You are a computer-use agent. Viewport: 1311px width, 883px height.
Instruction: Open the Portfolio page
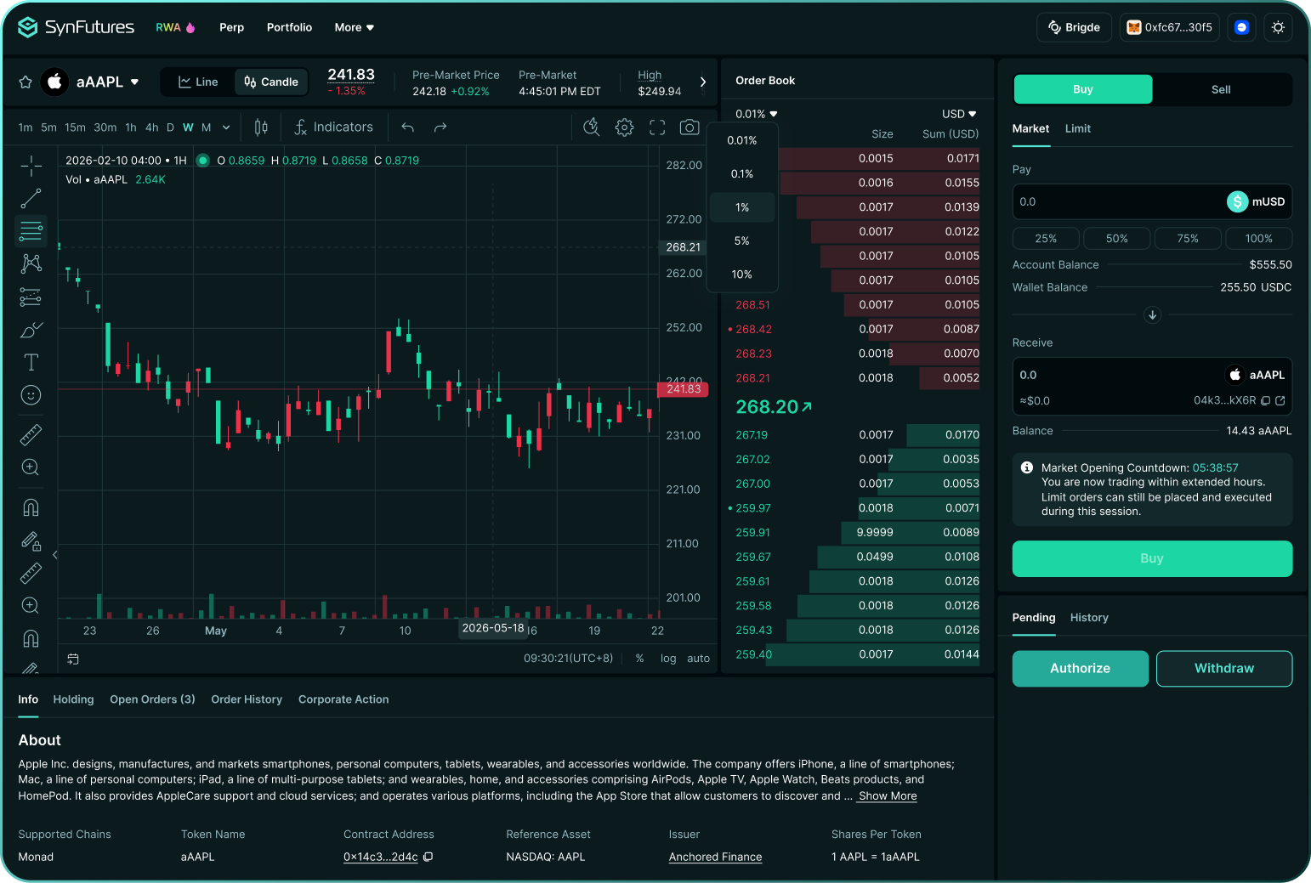click(x=289, y=27)
